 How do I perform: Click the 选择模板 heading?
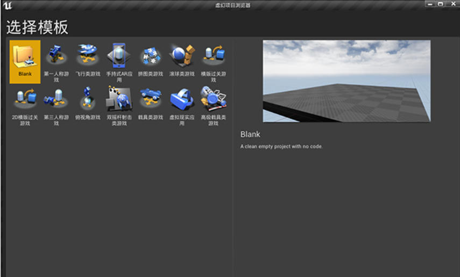pos(37,27)
